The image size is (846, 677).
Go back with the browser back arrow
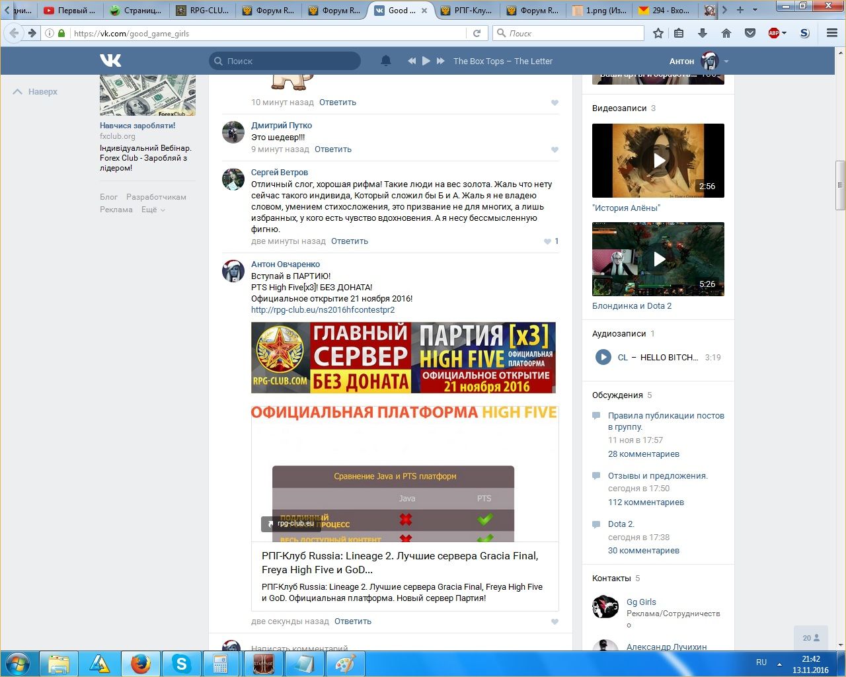click(14, 33)
